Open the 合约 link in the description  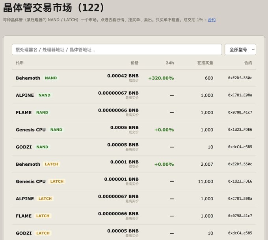coord(211,20)
